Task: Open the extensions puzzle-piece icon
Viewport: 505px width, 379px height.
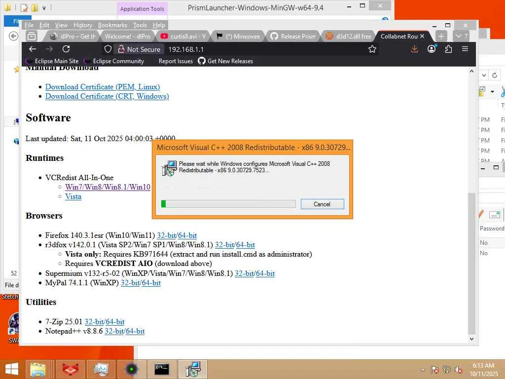Action: click(x=448, y=49)
